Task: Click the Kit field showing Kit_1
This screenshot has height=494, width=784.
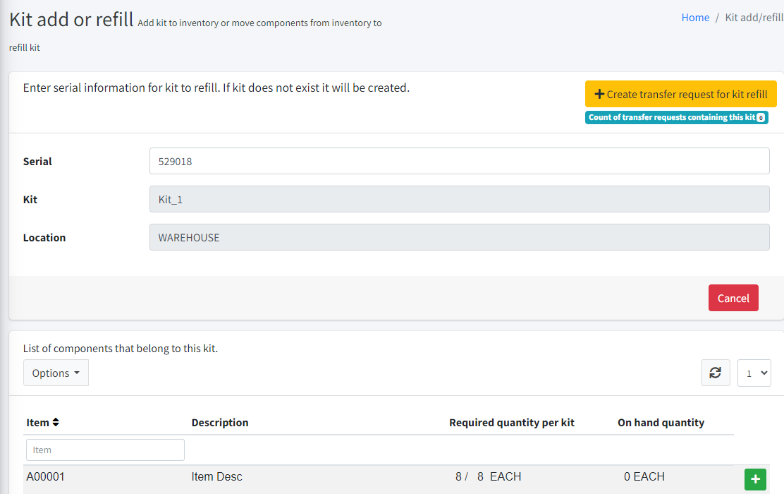Action: coord(459,199)
